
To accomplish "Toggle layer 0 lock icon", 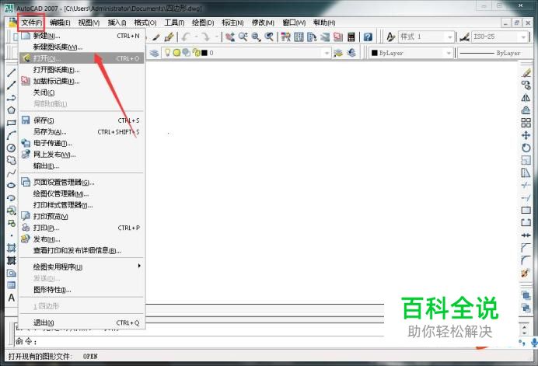I will point(196,53).
